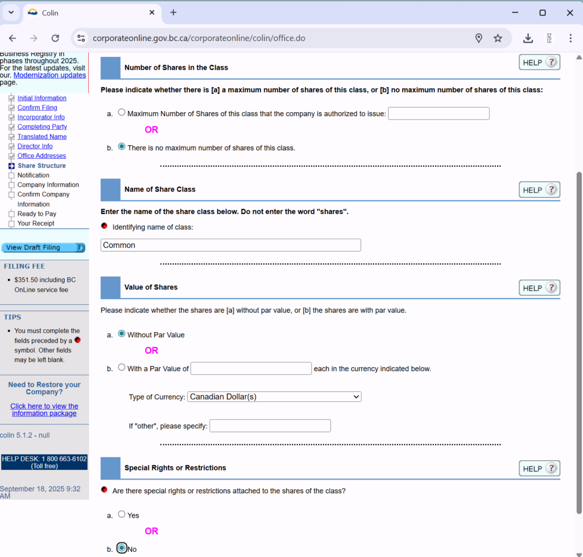The width and height of the screenshot is (583, 557).
Task: Click the vertical page scrollbar
Action: click(579, 285)
